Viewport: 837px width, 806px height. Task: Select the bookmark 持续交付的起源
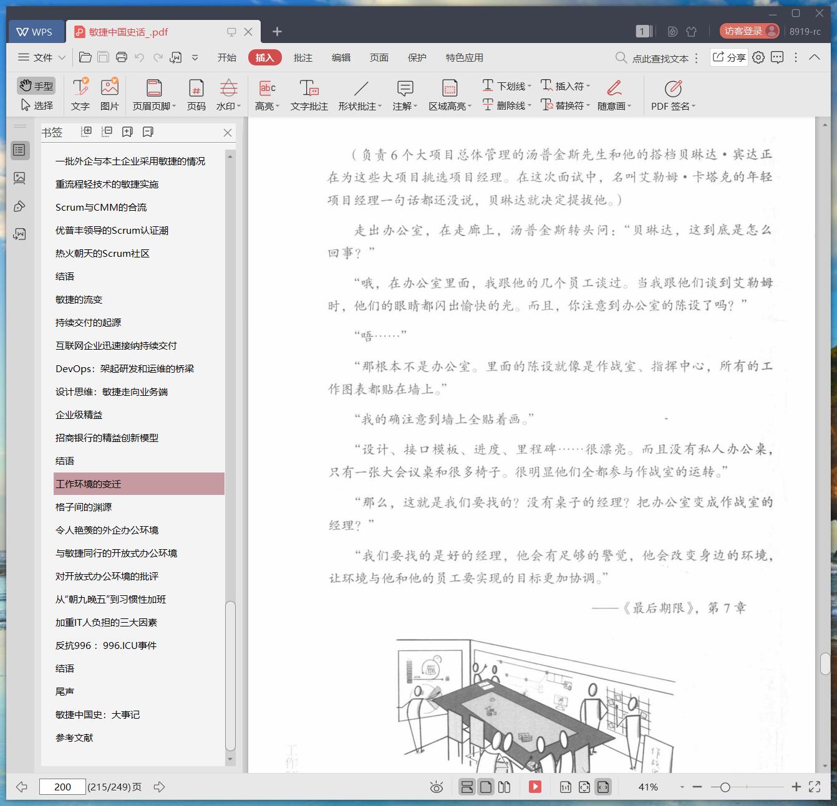point(88,322)
